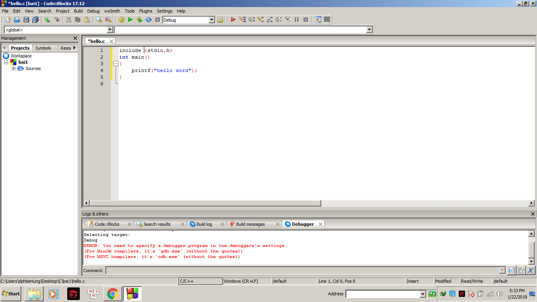537x302 pixels.
Task: Open Windows Explorer from the taskbar
Action: [x=34, y=294]
